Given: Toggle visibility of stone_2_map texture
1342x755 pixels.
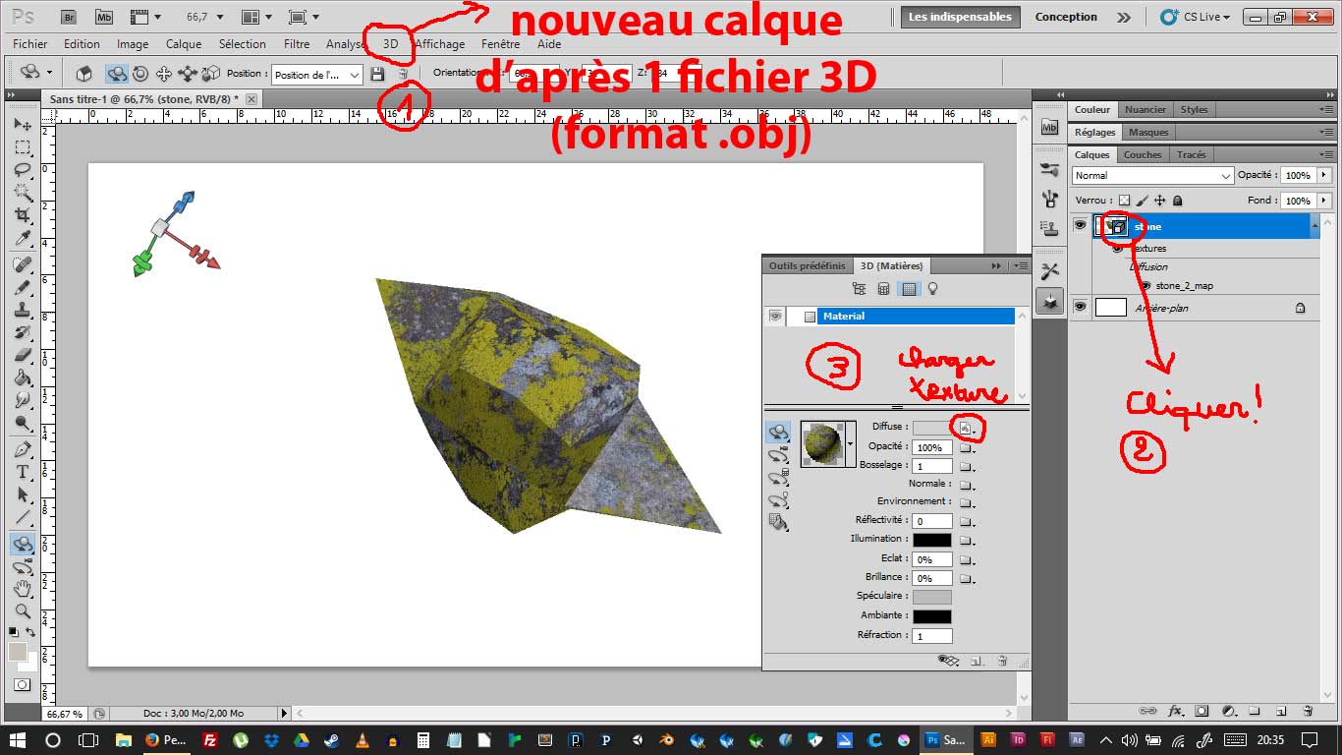Looking at the screenshot, I should click(x=1145, y=286).
